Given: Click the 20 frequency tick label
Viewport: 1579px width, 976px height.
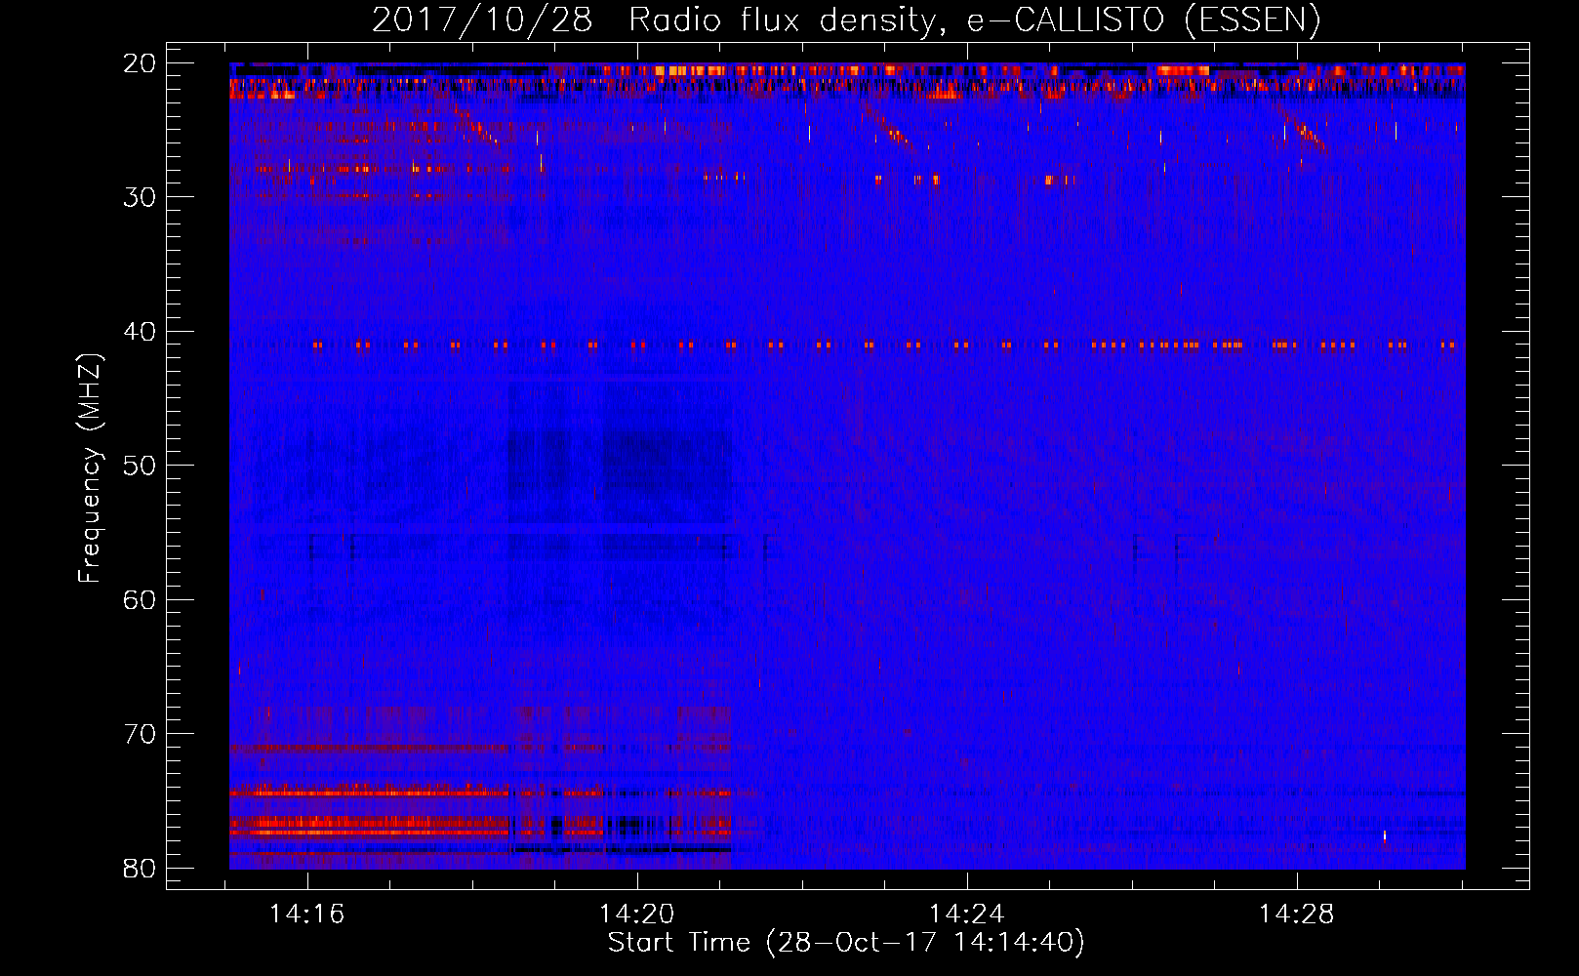Looking at the screenshot, I should pos(140,63).
